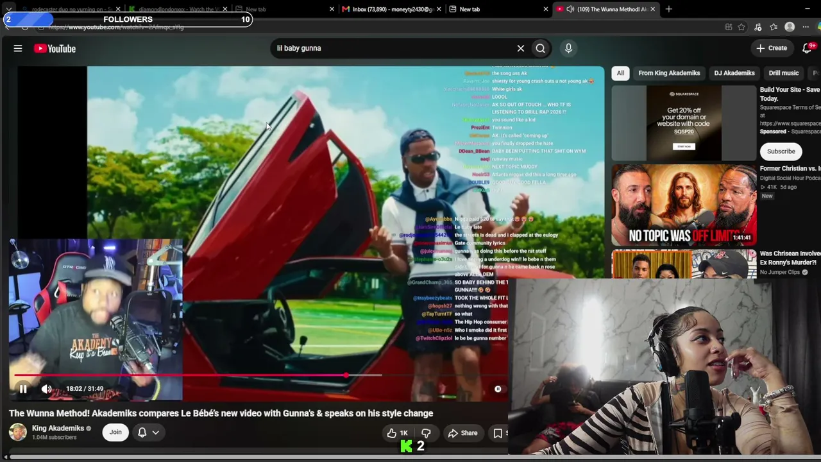Open the Squarespace ad thumbnail
This screenshot has height=462, width=821.
pyautogui.click(x=684, y=123)
